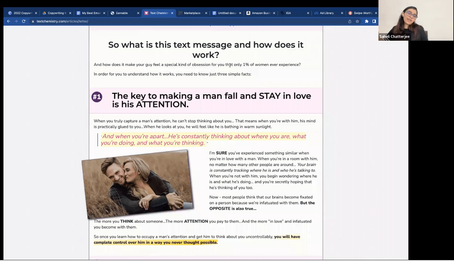This screenshot has width=454, height=261.
Task: Click the line 'The more you THINK about someone'
Action: click(x=202, y=224)
